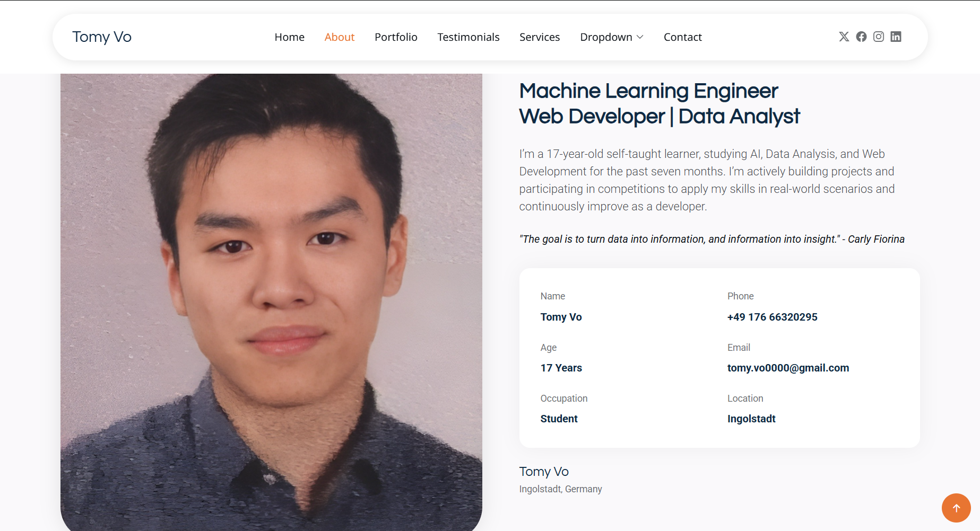Click the Tomy Vo site logo
Viewport: 980px width, 531px height.
(102, 37)
